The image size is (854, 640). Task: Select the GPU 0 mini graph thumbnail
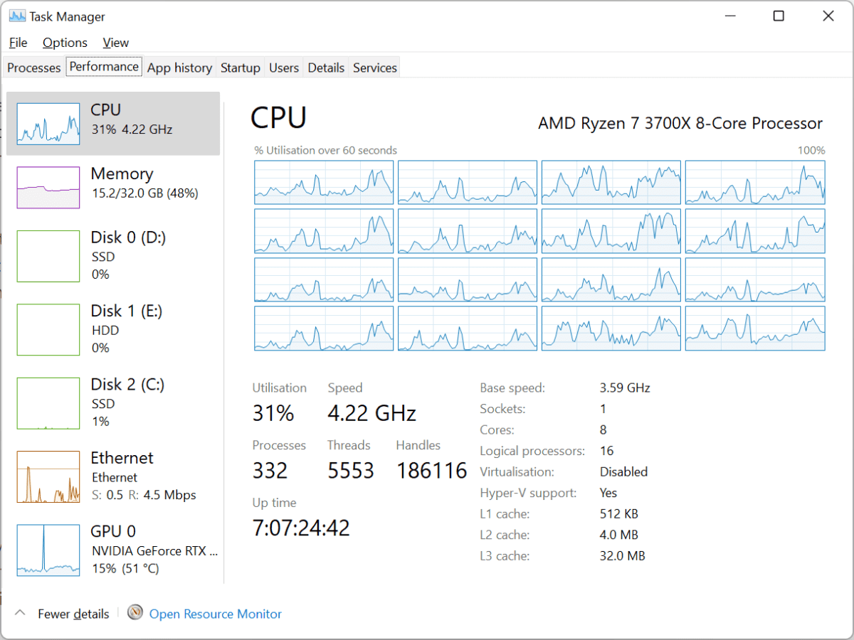pyautogui.click(x=48, y=550)
